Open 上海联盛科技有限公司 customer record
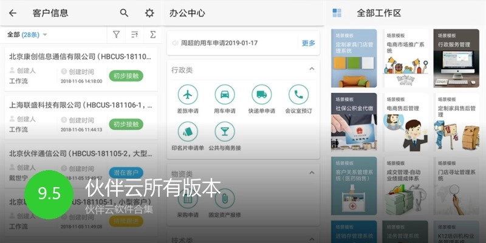 pos(81,117)
